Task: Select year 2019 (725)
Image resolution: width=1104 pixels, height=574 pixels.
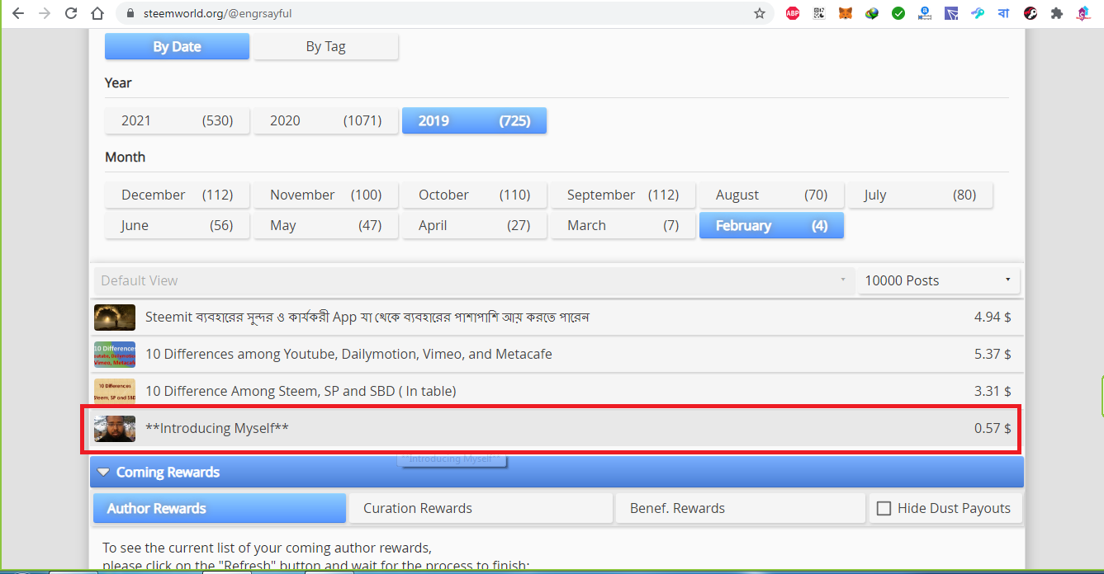Action: pos(474,120)
